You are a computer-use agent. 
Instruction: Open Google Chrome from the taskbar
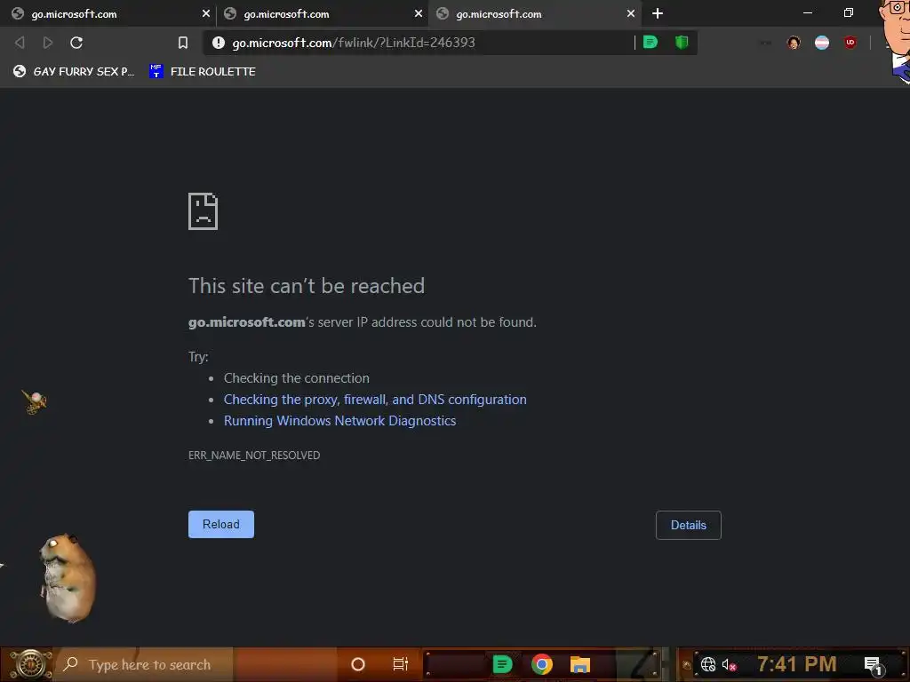click(x=542, y=664)
